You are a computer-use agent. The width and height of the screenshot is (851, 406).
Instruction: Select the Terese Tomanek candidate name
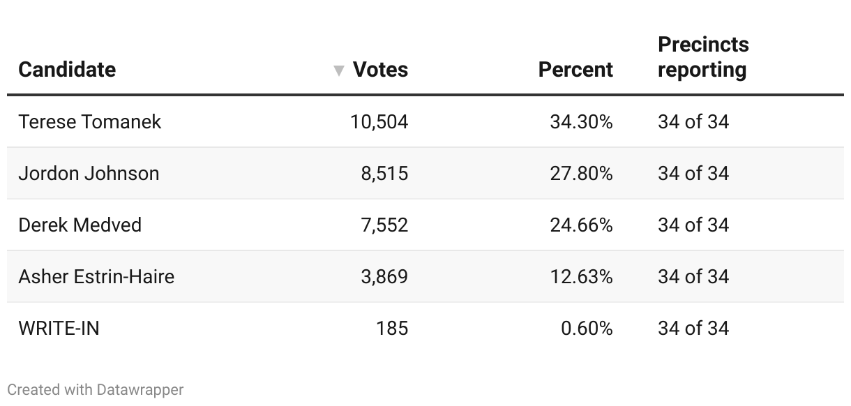point(90,121)
